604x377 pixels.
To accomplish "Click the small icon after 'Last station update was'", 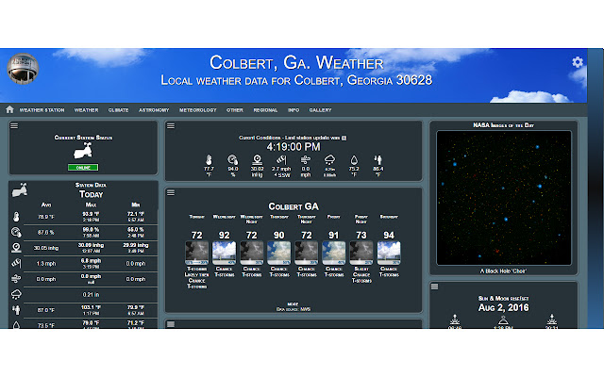I will [x=344, y=138].
